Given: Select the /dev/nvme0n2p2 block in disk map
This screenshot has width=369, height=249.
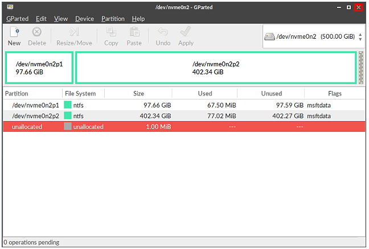Looking at the screenshot, I should [x=216, y=68].
